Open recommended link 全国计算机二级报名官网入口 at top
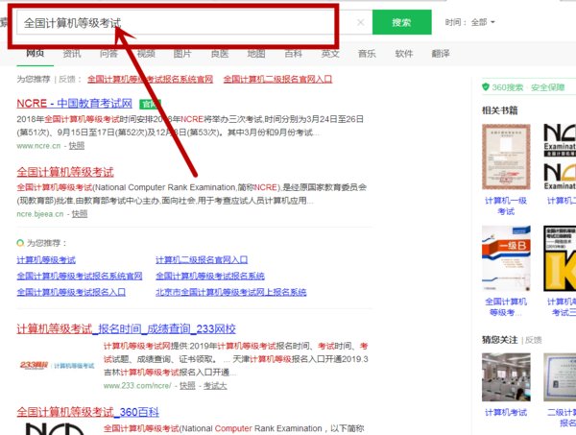 [277, 79]
